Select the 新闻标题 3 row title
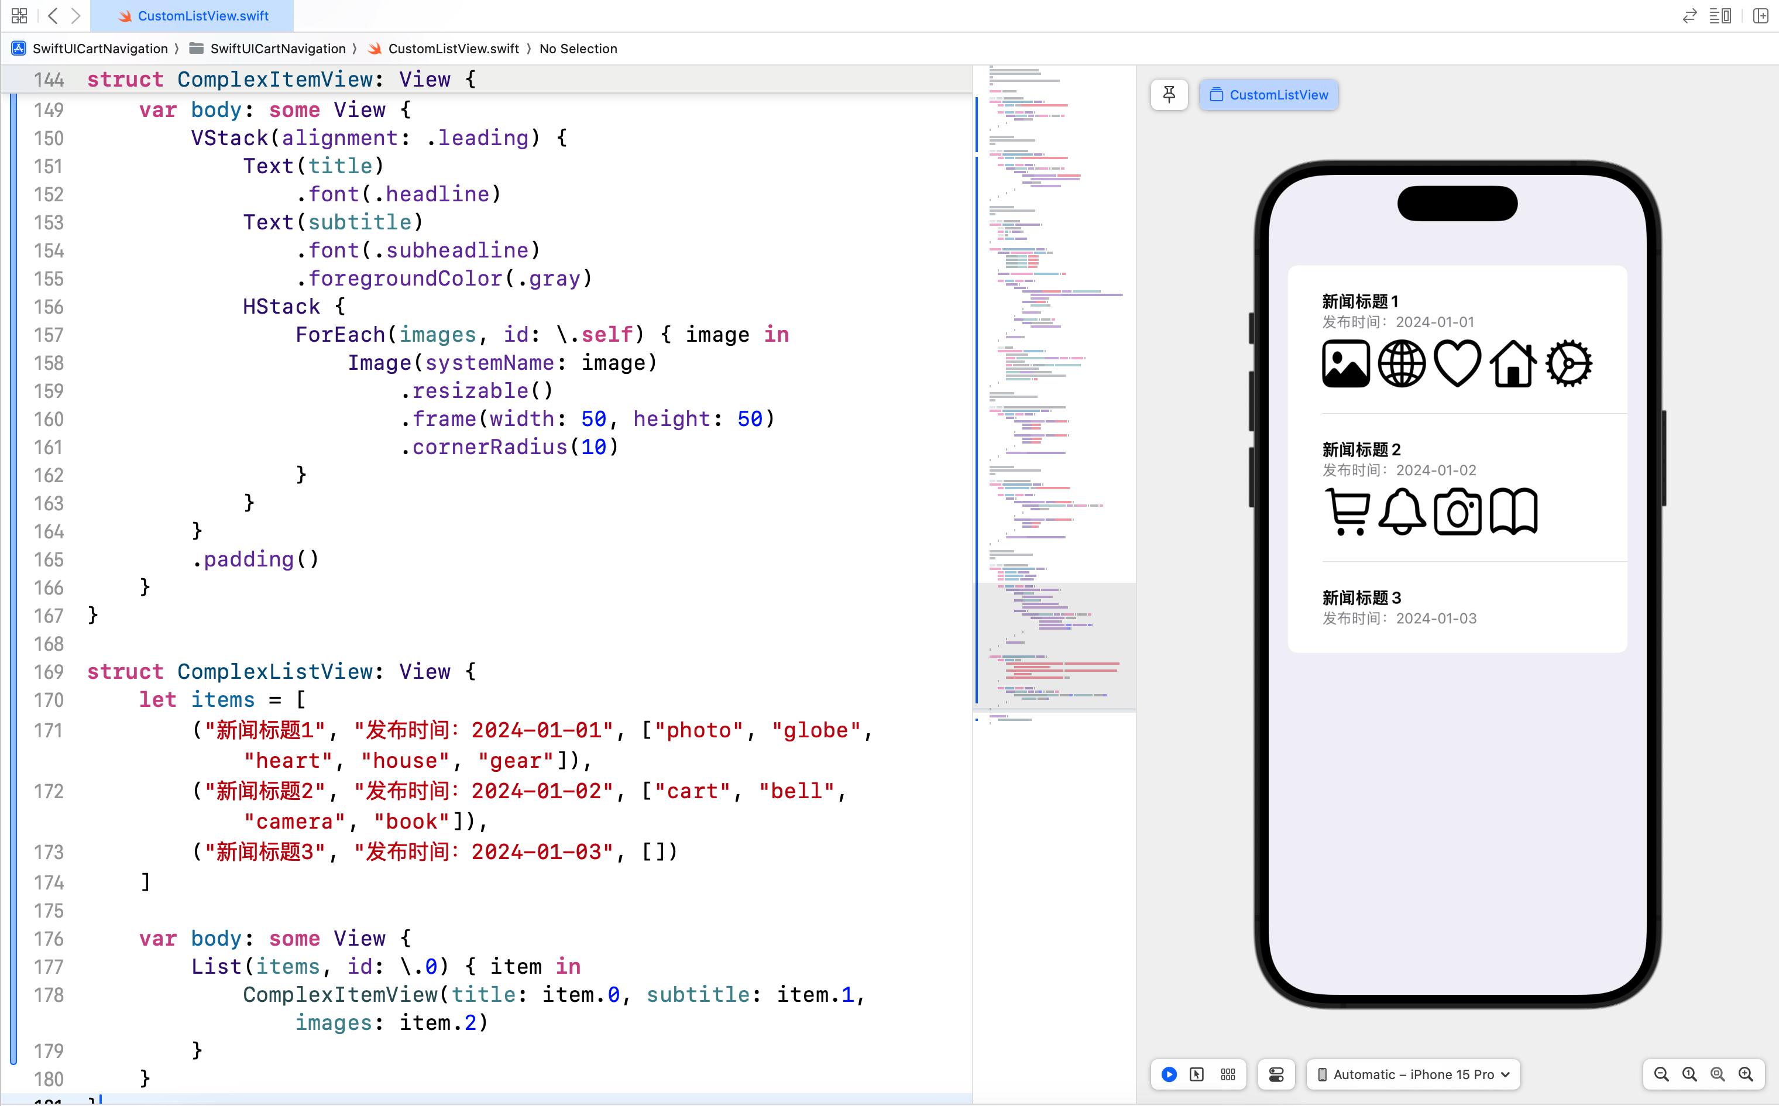The width and height of the screenshot is (1779, 1106). [1361, 597]
